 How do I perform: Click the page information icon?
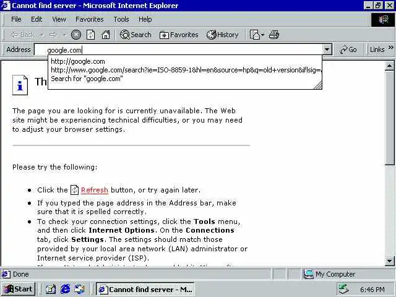20,85
